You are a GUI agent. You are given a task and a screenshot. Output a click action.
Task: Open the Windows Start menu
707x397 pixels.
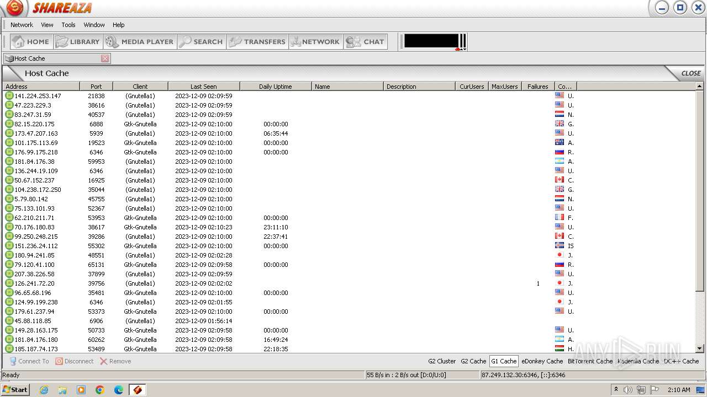[15, 389]
